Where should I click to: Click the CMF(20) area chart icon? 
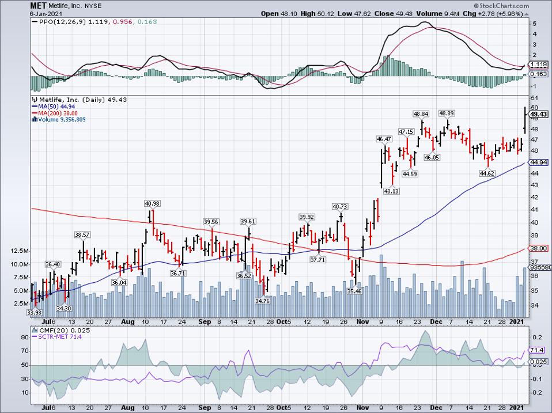(35, 331)
